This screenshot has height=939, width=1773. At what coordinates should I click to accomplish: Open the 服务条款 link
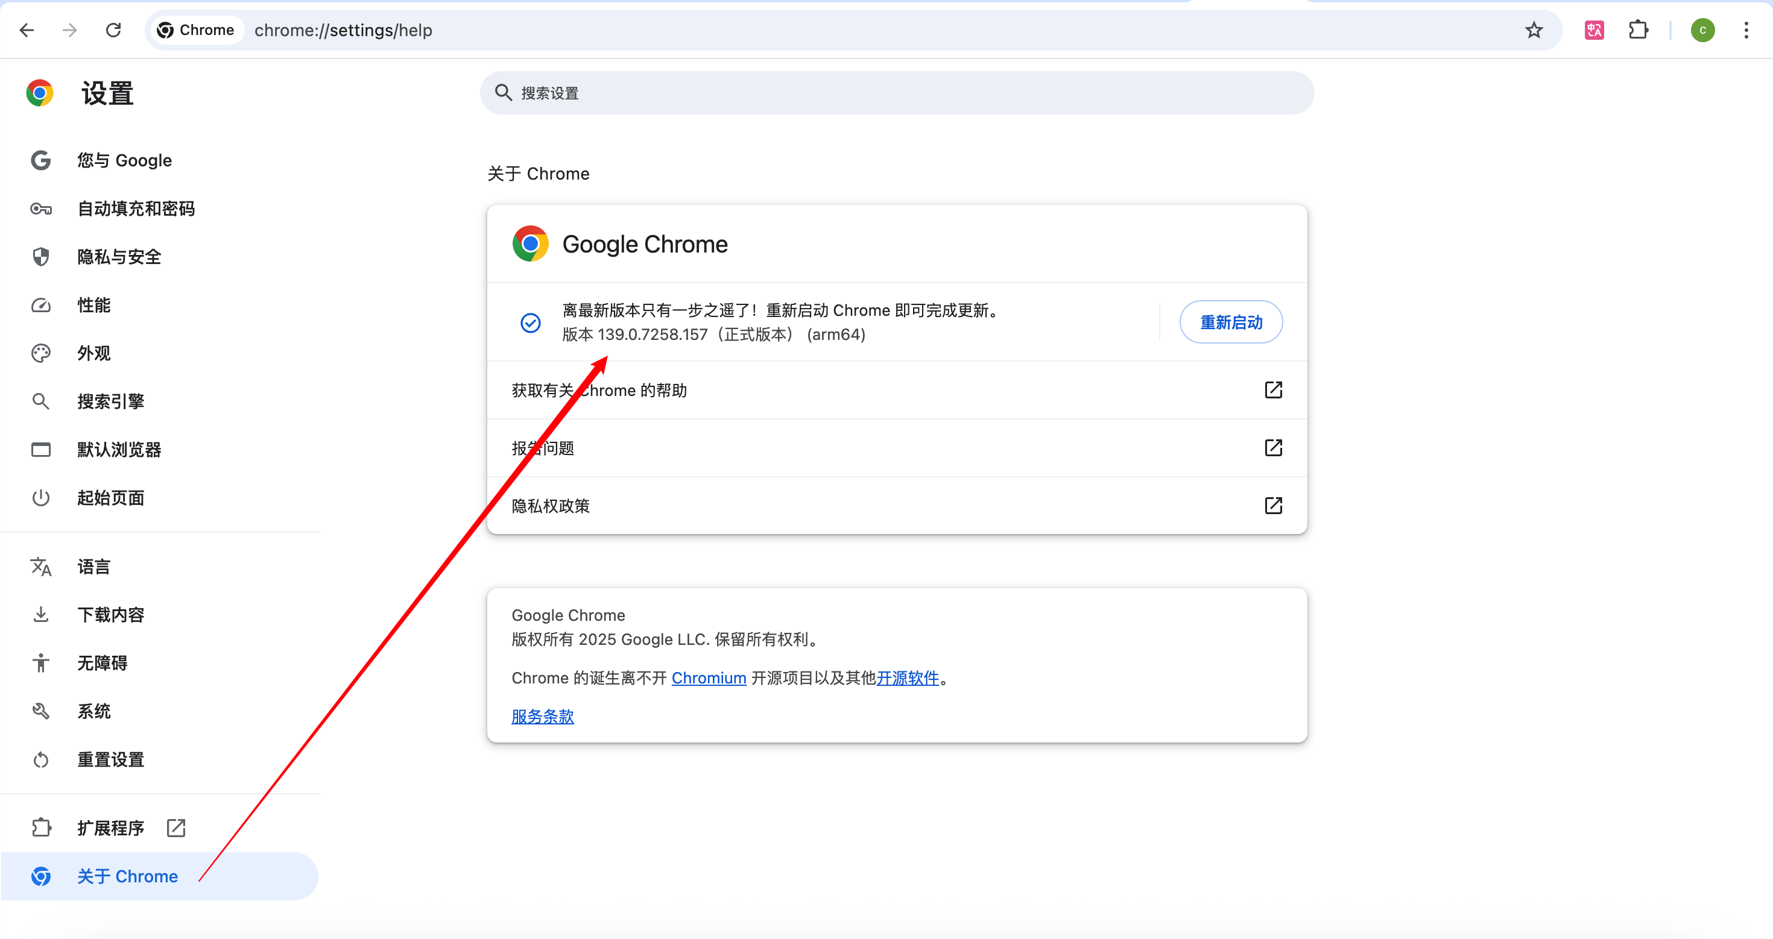[542, 717]
